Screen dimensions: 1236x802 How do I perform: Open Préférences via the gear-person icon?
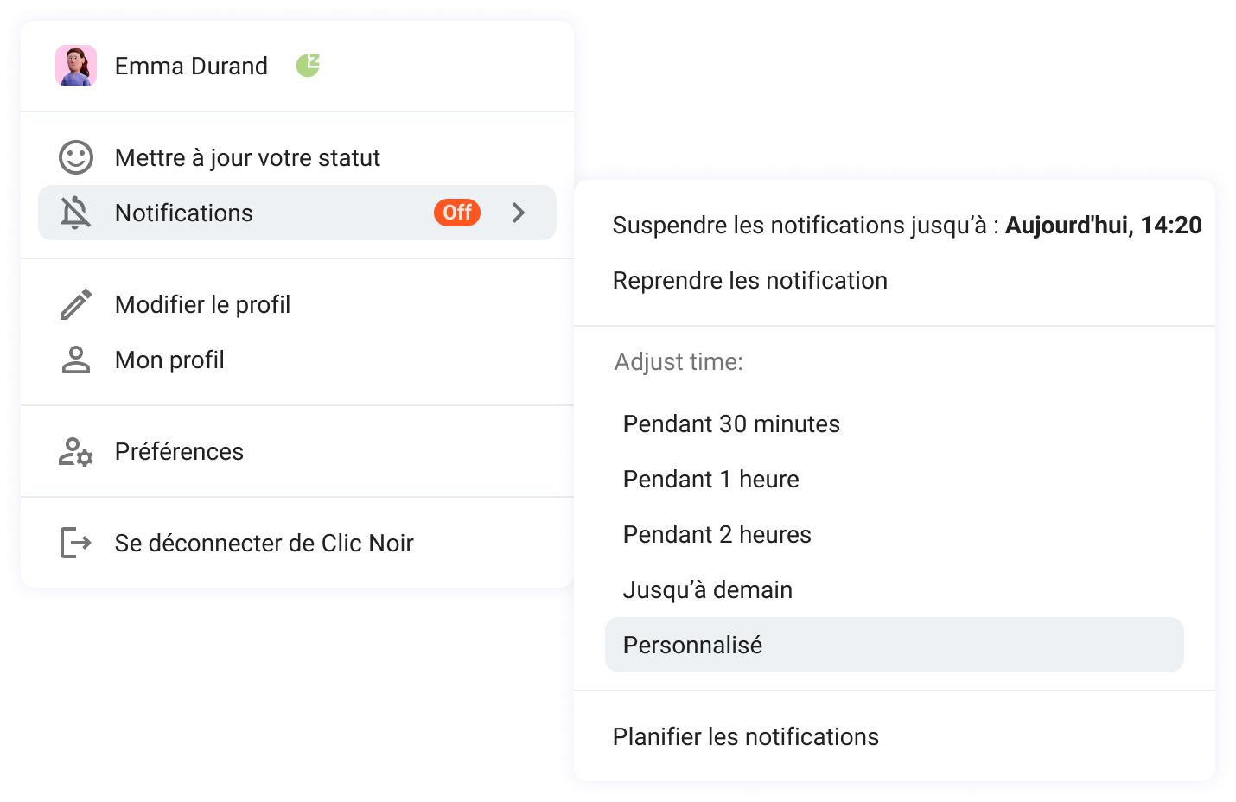click(x=76, y=451)
